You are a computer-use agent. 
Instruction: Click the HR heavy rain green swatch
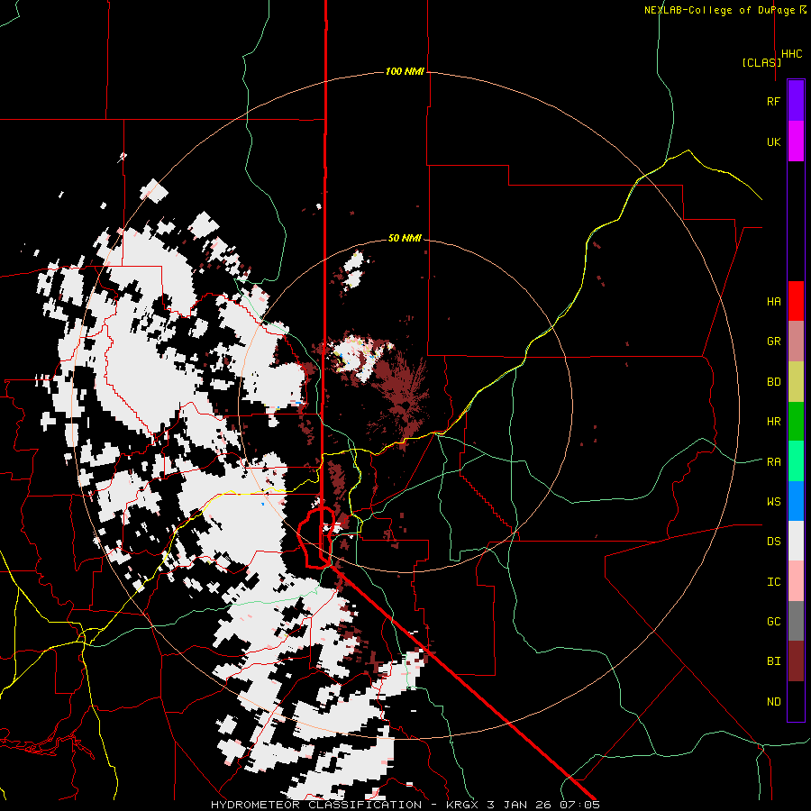tap(796, 422)
